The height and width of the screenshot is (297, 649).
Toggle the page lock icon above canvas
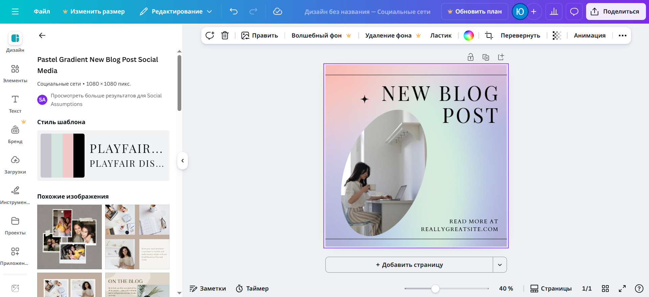point(470,57)
